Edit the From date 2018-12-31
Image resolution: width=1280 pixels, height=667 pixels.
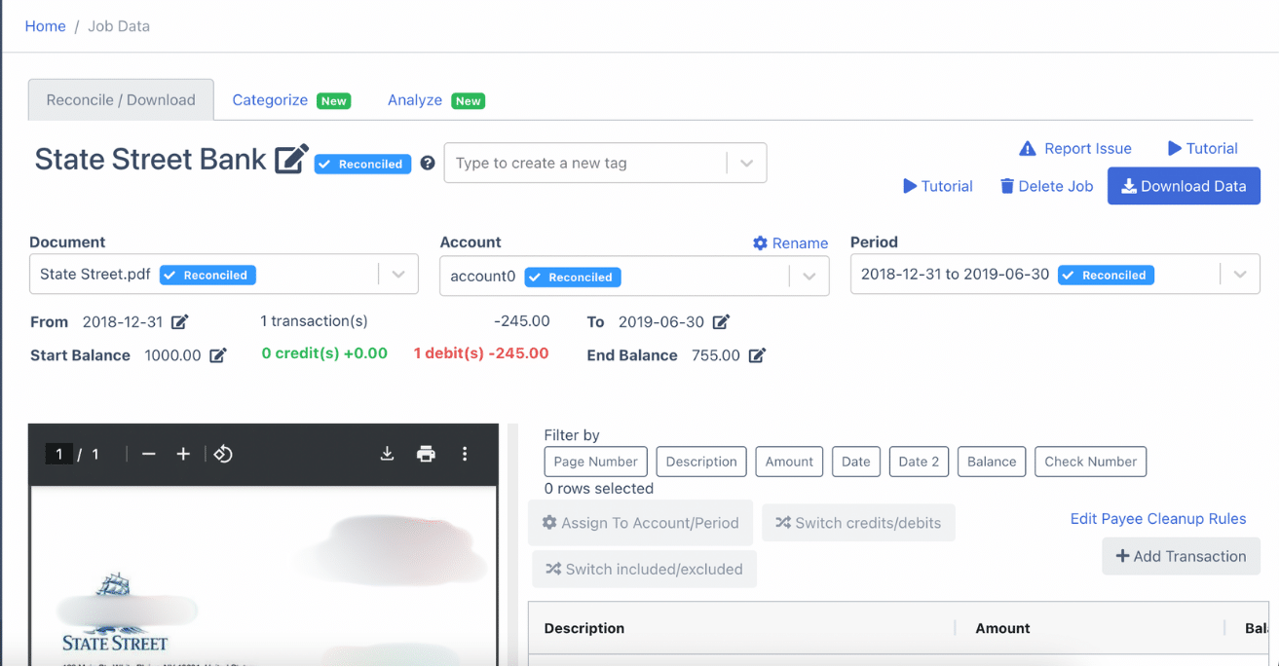coord(179,322)
